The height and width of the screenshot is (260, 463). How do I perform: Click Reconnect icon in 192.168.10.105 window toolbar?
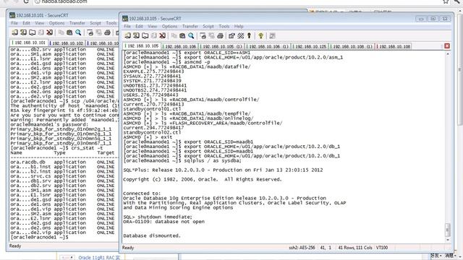pyautogui.click(x=154, y=36)
